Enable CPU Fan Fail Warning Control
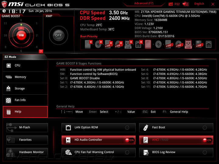The height and width of the screenshot is (164, 219). tap(127, 152)
